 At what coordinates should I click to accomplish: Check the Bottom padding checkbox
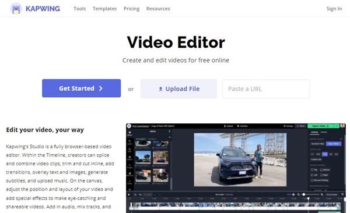coord(321,170)
